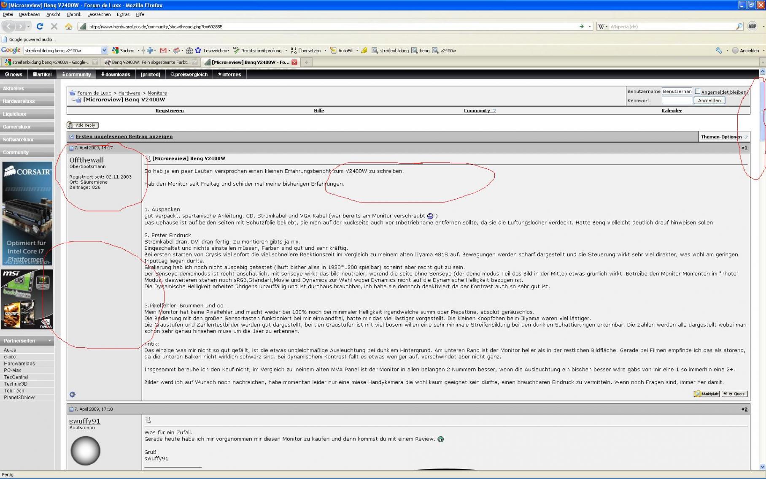
Task: Click the Add Reply button
Action: (83, 125)
